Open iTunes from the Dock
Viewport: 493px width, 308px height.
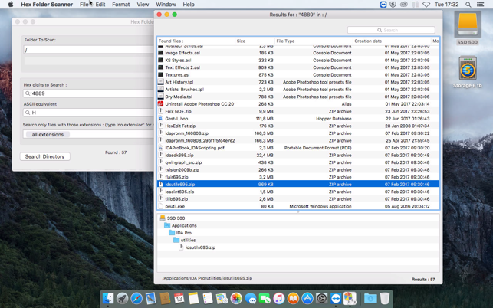[278, 298]
